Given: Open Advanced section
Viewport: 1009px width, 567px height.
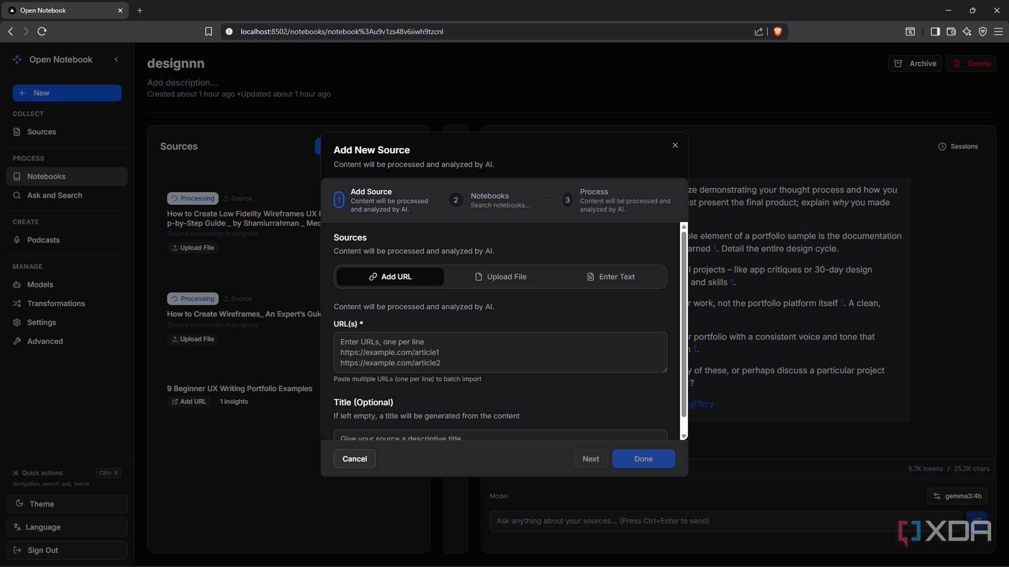Looking at the screenshot, I should click(67, 341).
